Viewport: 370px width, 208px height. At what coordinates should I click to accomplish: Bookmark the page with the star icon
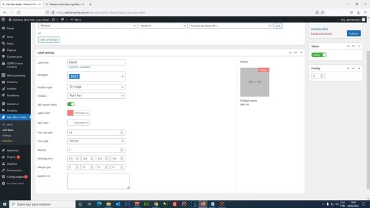coord(323,12)
